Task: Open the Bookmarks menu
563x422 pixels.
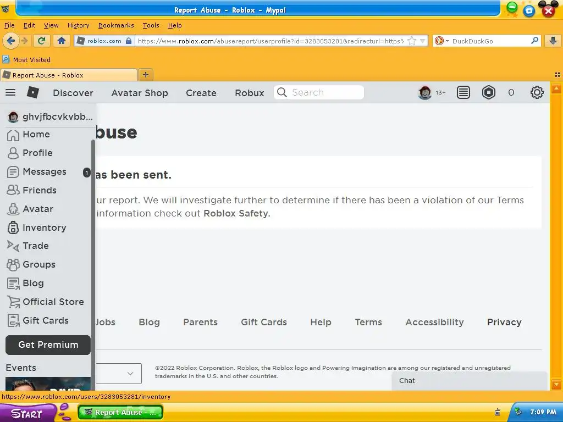Action: pos(116,25)
